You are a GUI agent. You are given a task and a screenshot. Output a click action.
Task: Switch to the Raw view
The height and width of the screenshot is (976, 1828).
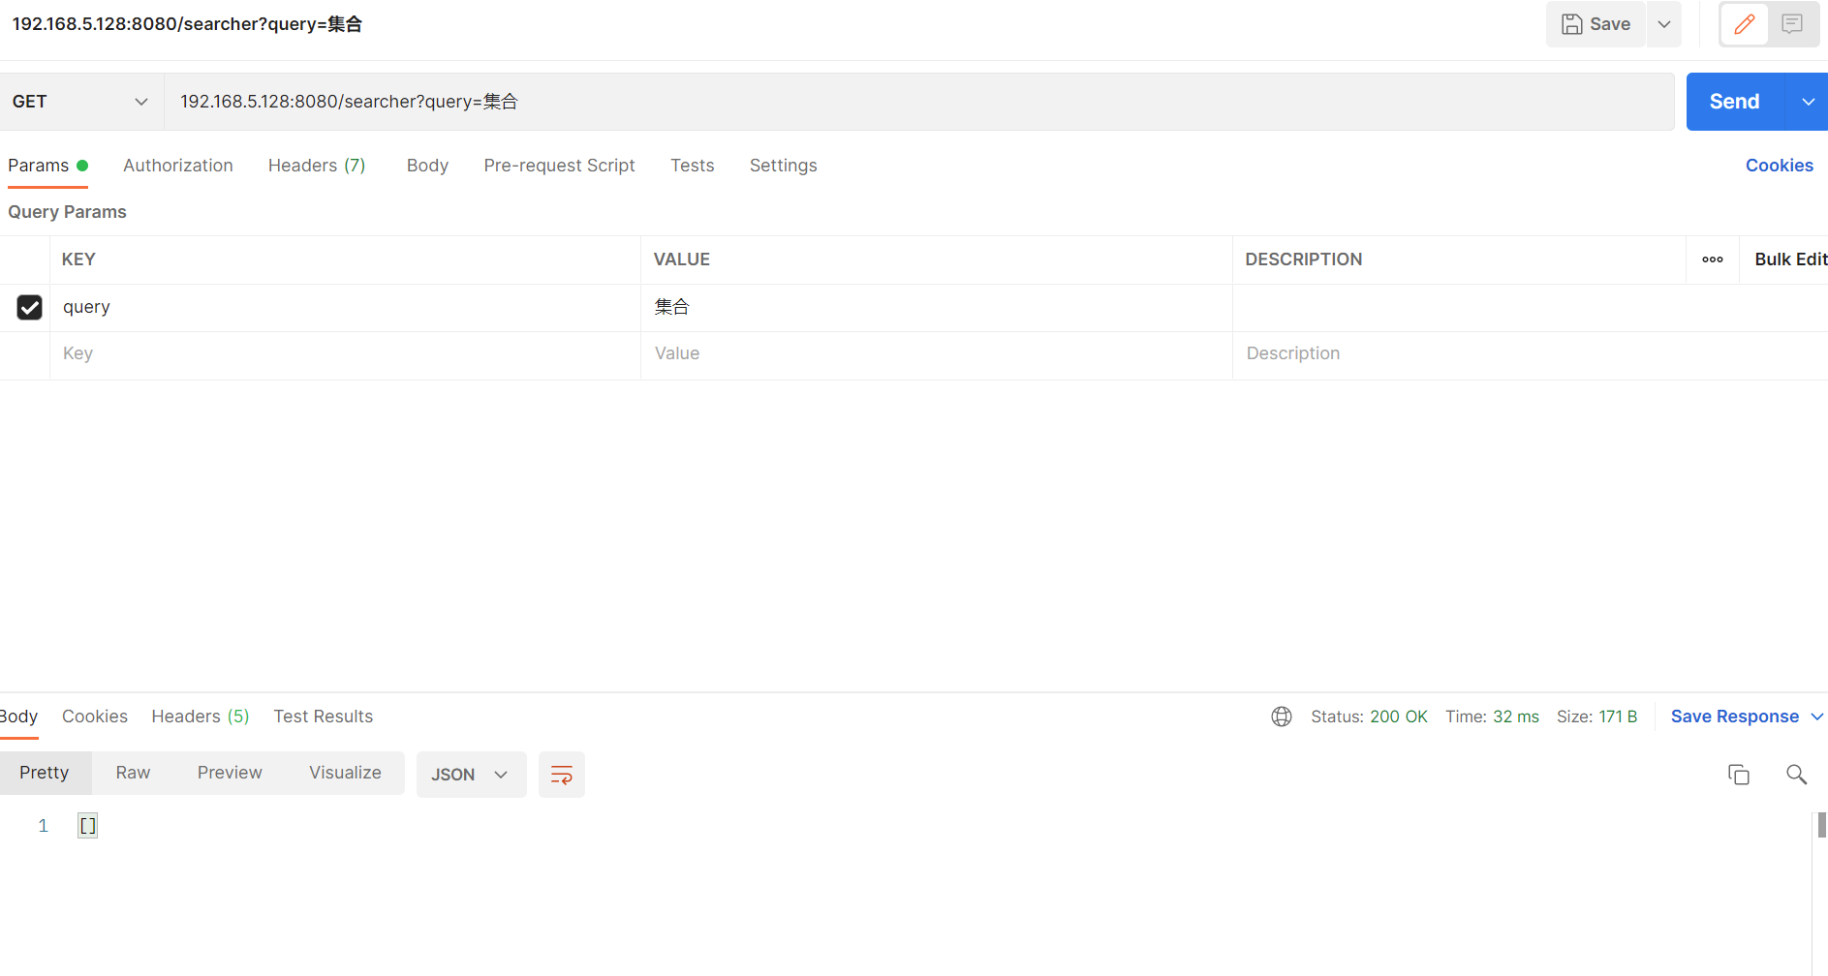click(133, 773)
